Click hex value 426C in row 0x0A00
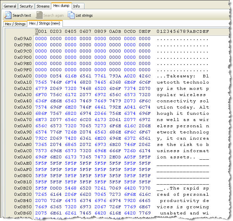This screenshot has width=233, height=221. pyautogui.click(x=144, y=76)
